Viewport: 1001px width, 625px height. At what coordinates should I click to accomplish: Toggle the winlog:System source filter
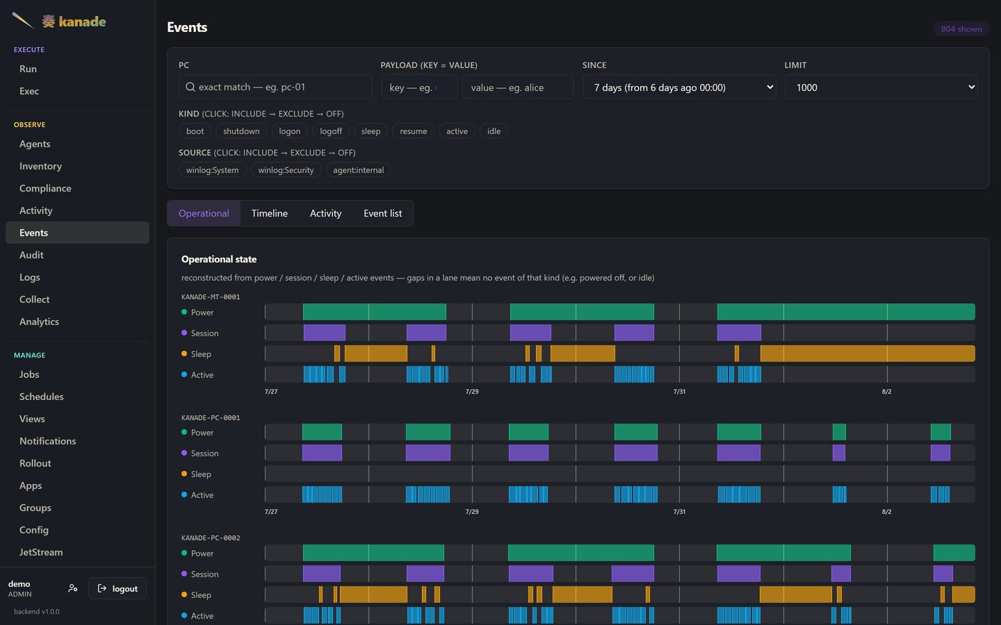[x=212, y=170]
